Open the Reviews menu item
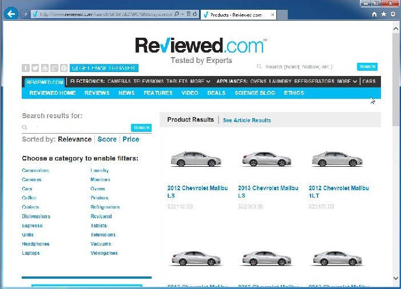This screenshot has height=289, width=401. (97, 93)
